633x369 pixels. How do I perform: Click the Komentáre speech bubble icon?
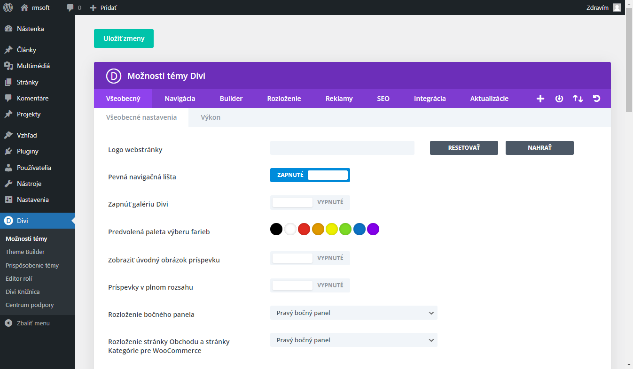pos(8,98)
